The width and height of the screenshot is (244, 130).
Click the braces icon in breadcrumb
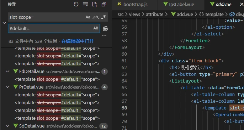coord(201,15)
